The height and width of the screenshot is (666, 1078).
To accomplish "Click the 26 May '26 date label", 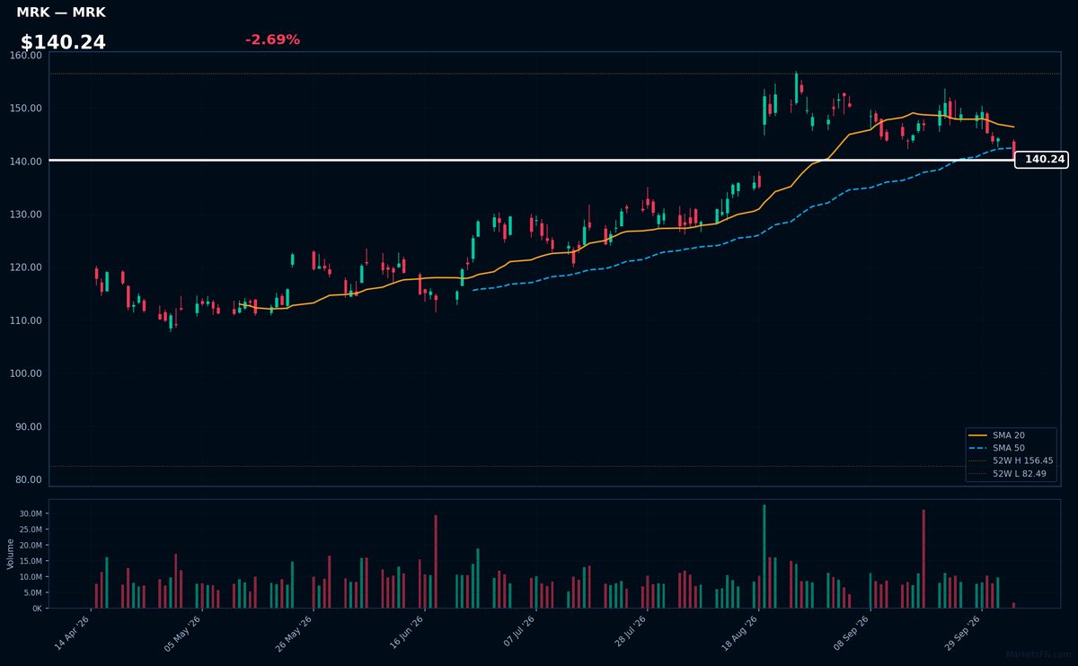I will [294, 634].
